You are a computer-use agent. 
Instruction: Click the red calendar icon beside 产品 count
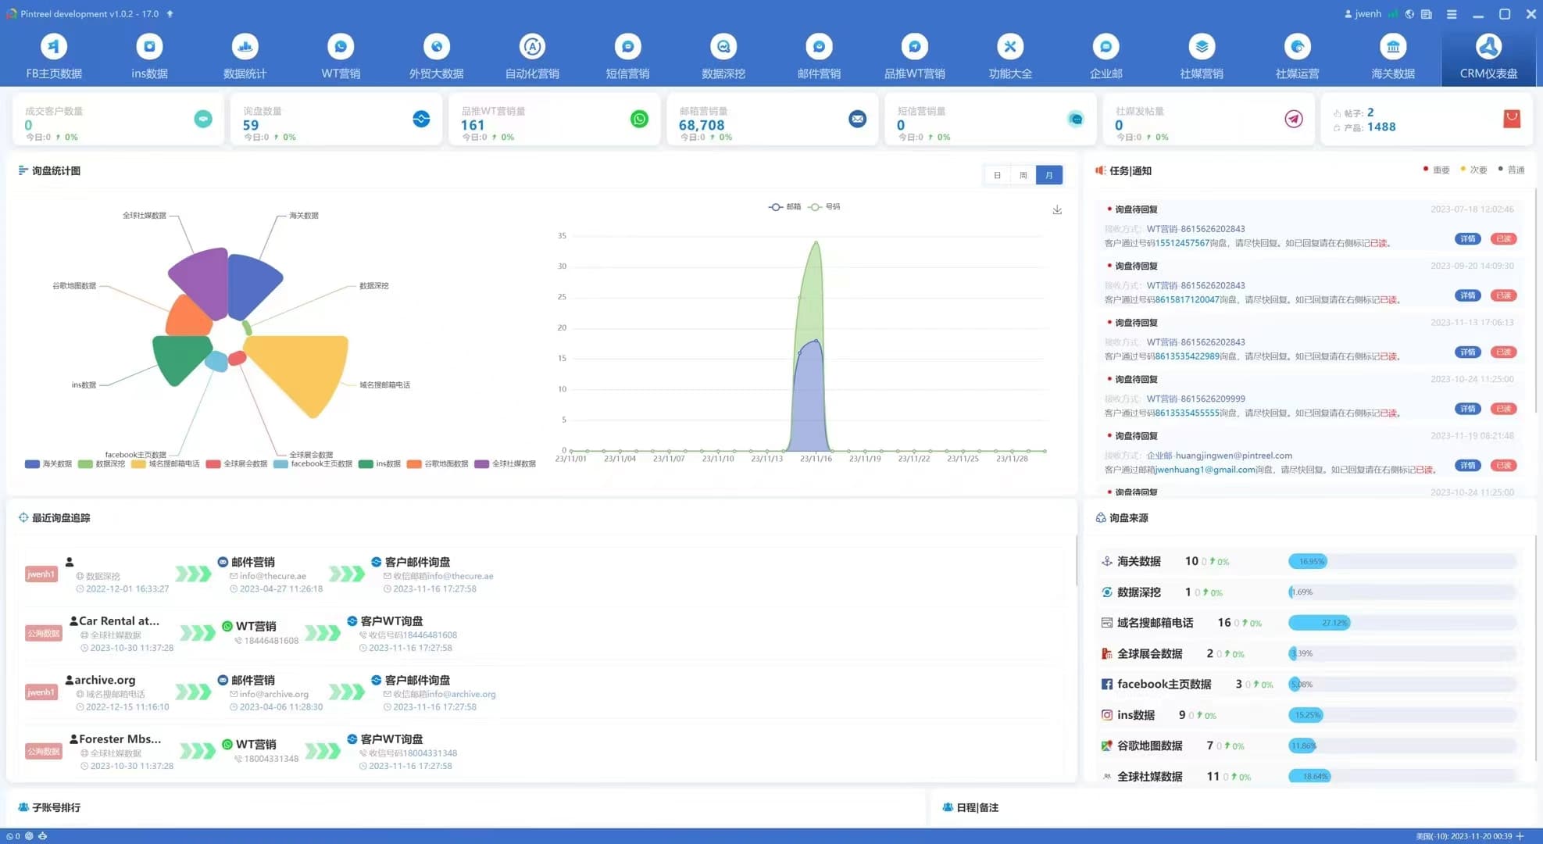coord(1512,119)
